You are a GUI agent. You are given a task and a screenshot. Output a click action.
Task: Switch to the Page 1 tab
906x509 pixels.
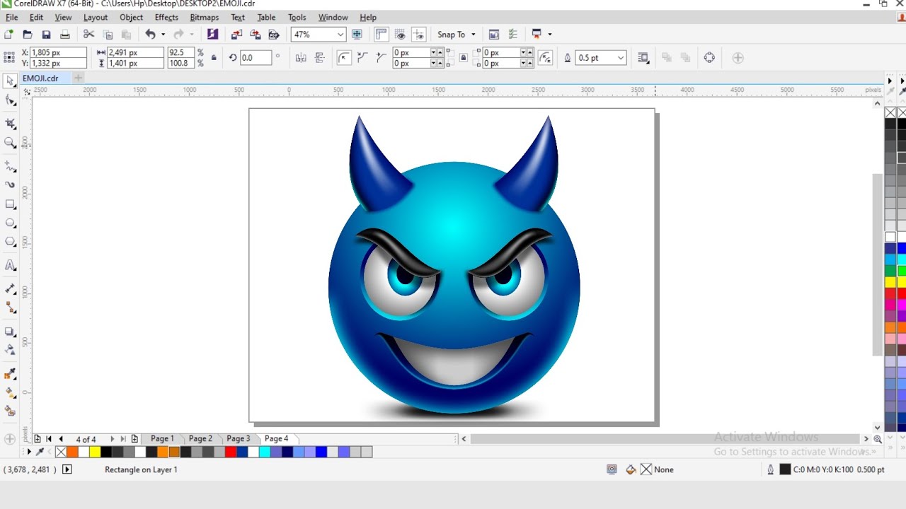162,438
